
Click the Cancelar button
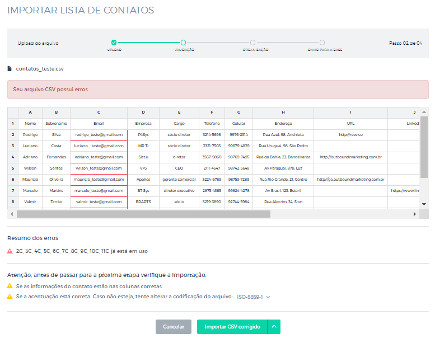click(x=174, y=327)
